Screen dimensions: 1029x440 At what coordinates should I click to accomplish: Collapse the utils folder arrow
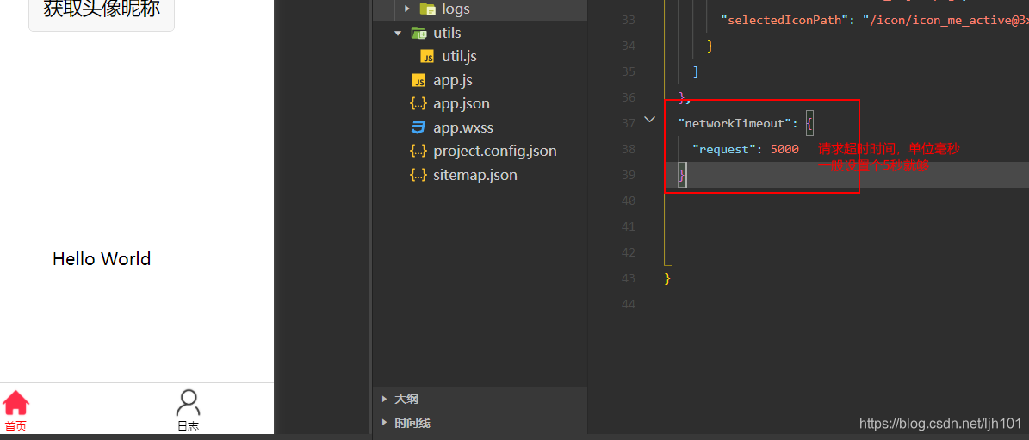[398, 33]
